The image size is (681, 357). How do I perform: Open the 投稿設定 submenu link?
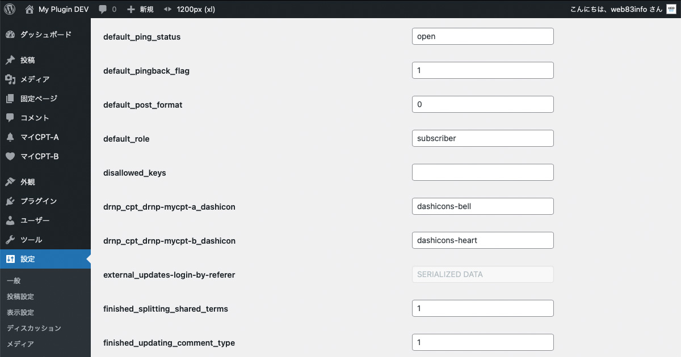tap(20, 296)
